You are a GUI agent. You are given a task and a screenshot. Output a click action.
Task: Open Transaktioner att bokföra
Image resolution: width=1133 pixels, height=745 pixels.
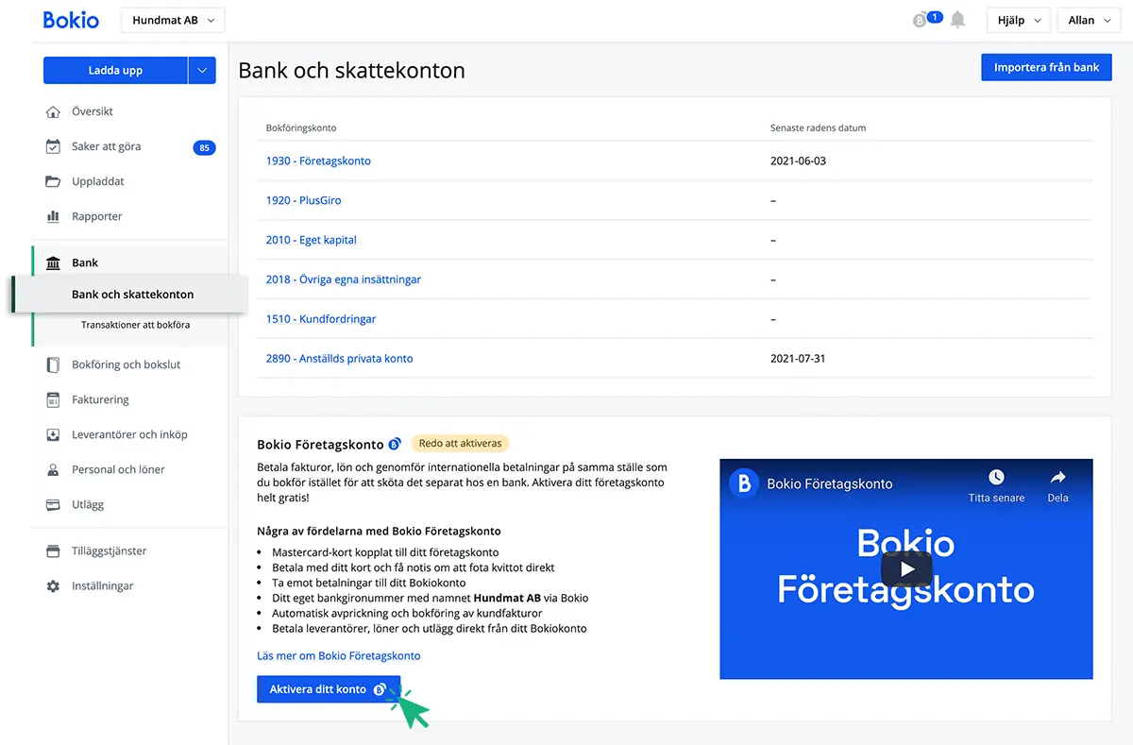(x=135, y=325)
